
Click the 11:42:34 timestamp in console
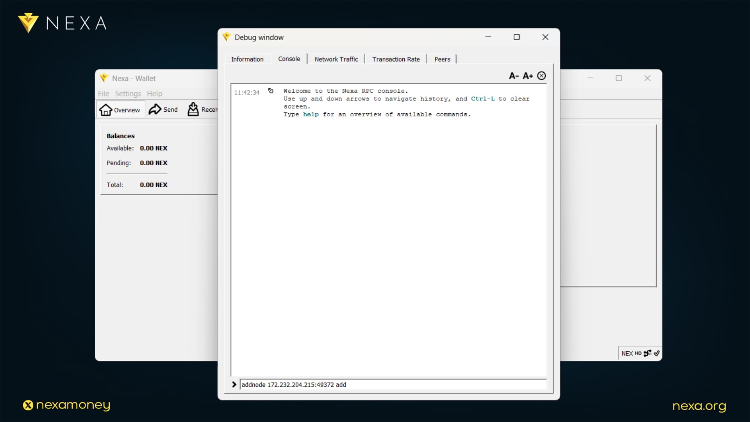(247, 93)
